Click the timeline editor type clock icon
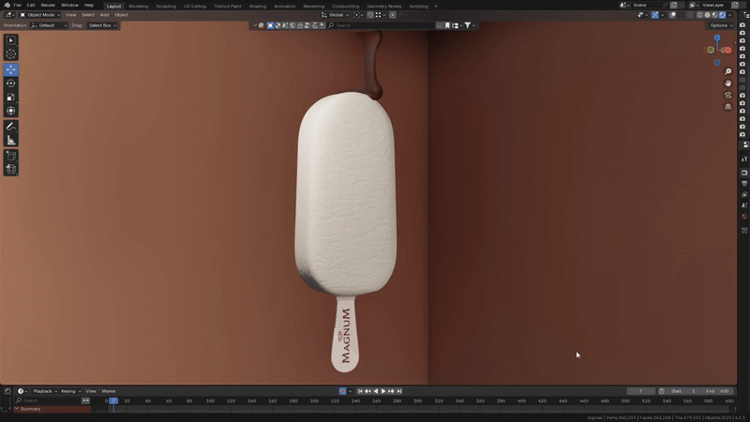 tap(21, 391)
